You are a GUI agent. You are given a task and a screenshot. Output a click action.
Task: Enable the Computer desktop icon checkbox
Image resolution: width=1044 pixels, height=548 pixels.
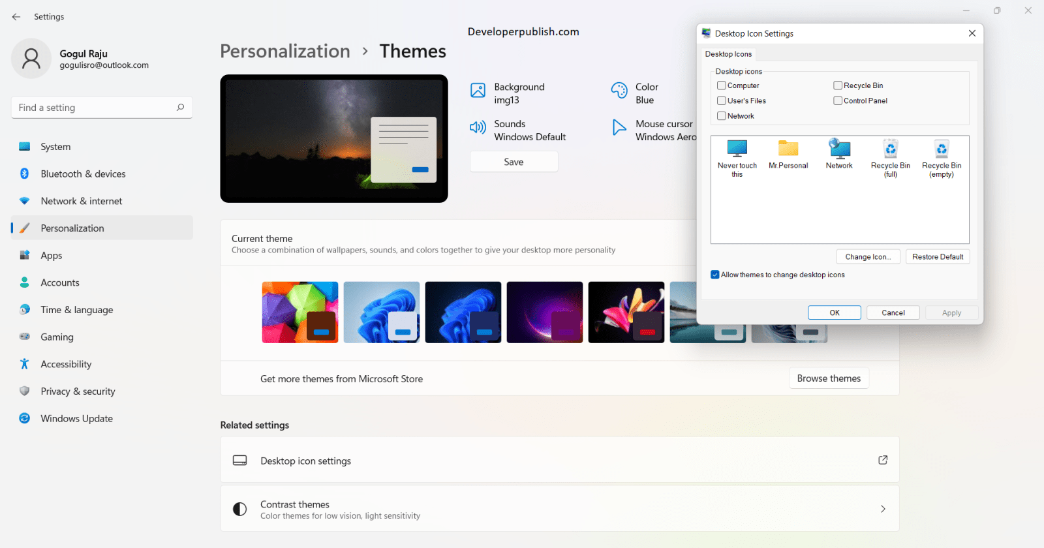pyautogui.click(x=722, y=85)
